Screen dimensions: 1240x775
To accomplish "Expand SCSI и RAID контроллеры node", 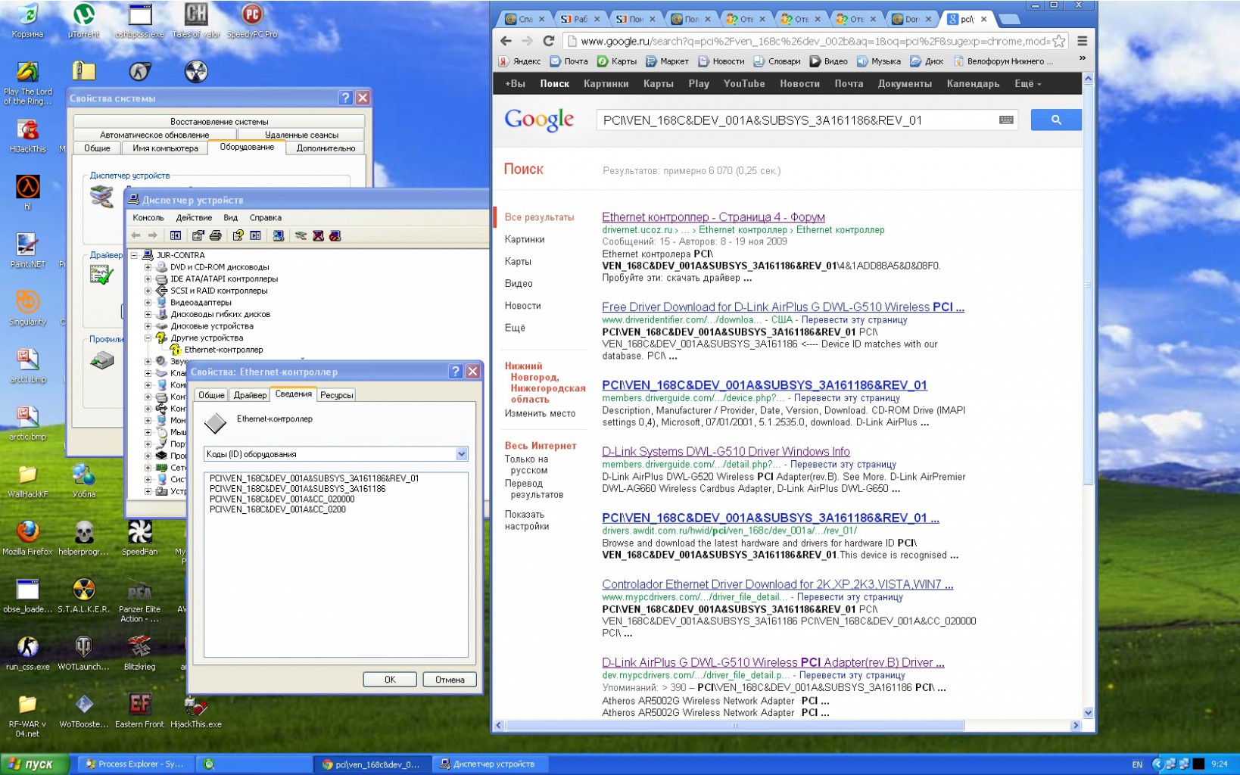I will [148, 291].
